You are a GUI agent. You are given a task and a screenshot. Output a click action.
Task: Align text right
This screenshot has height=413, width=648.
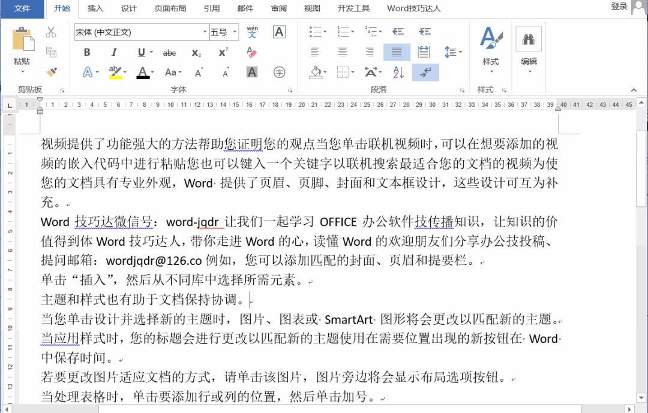370,52
